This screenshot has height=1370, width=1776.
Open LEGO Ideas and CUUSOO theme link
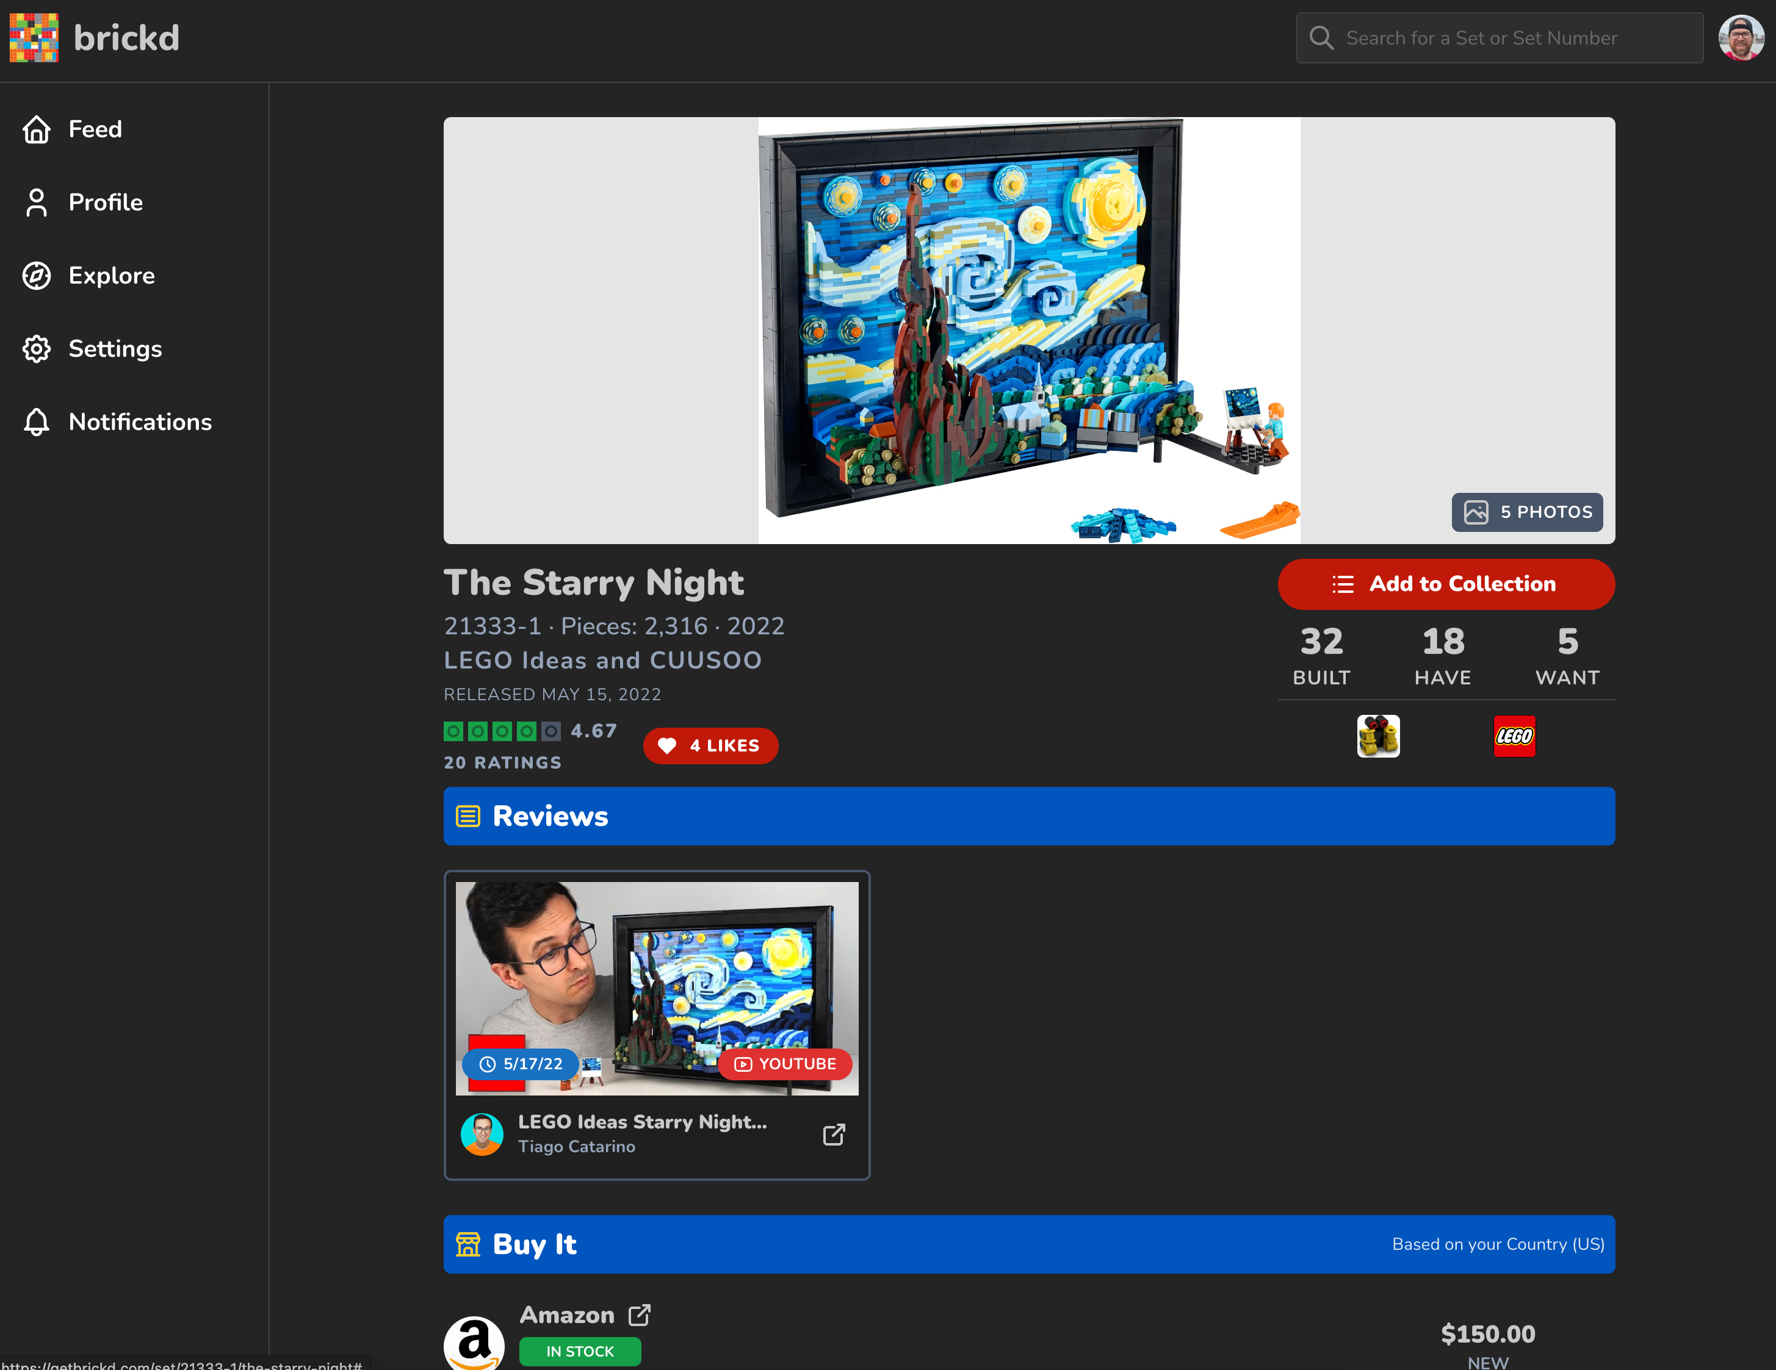[x=602, y=660]
